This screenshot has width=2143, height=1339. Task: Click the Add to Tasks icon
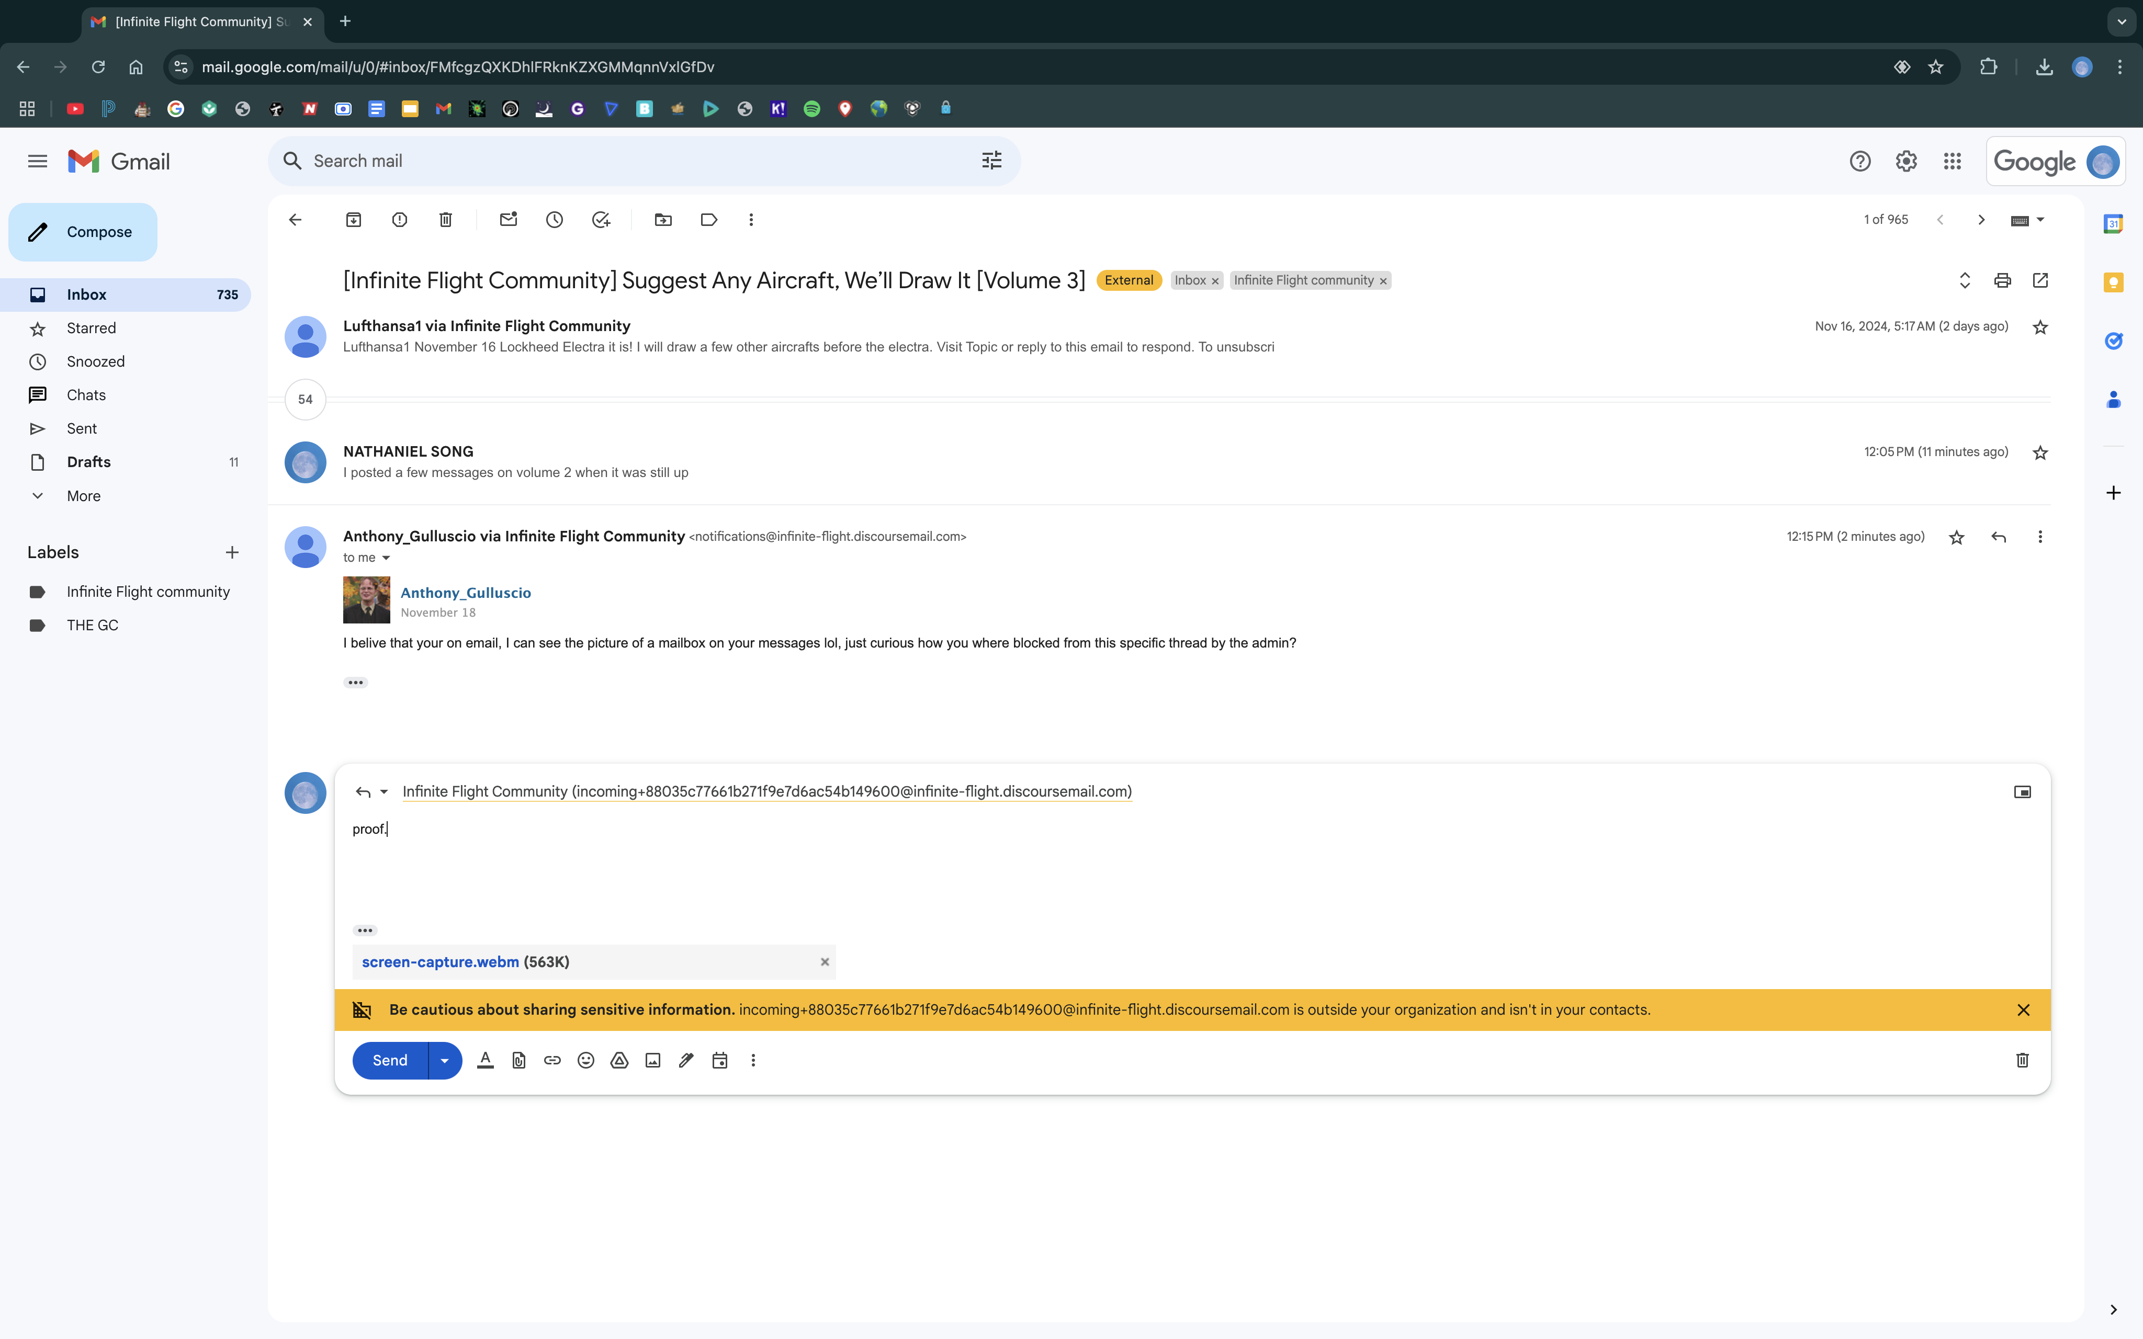tap(601, 220)
